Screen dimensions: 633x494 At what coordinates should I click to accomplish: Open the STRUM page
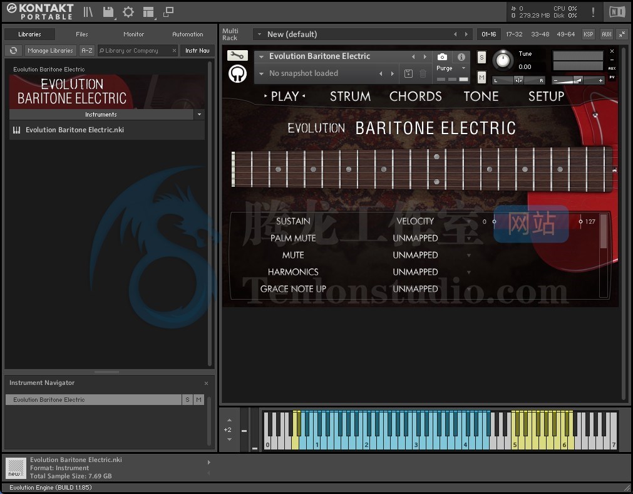(x=350, y=96)
